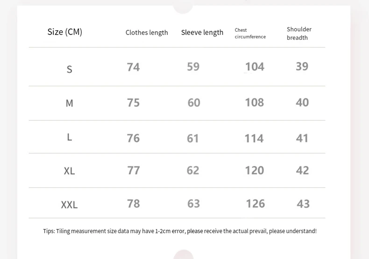Click clothes length value 78
Image resolution: width=369 pixels, height=259 pixels.
pyautogui.click(x=134, y=203)
